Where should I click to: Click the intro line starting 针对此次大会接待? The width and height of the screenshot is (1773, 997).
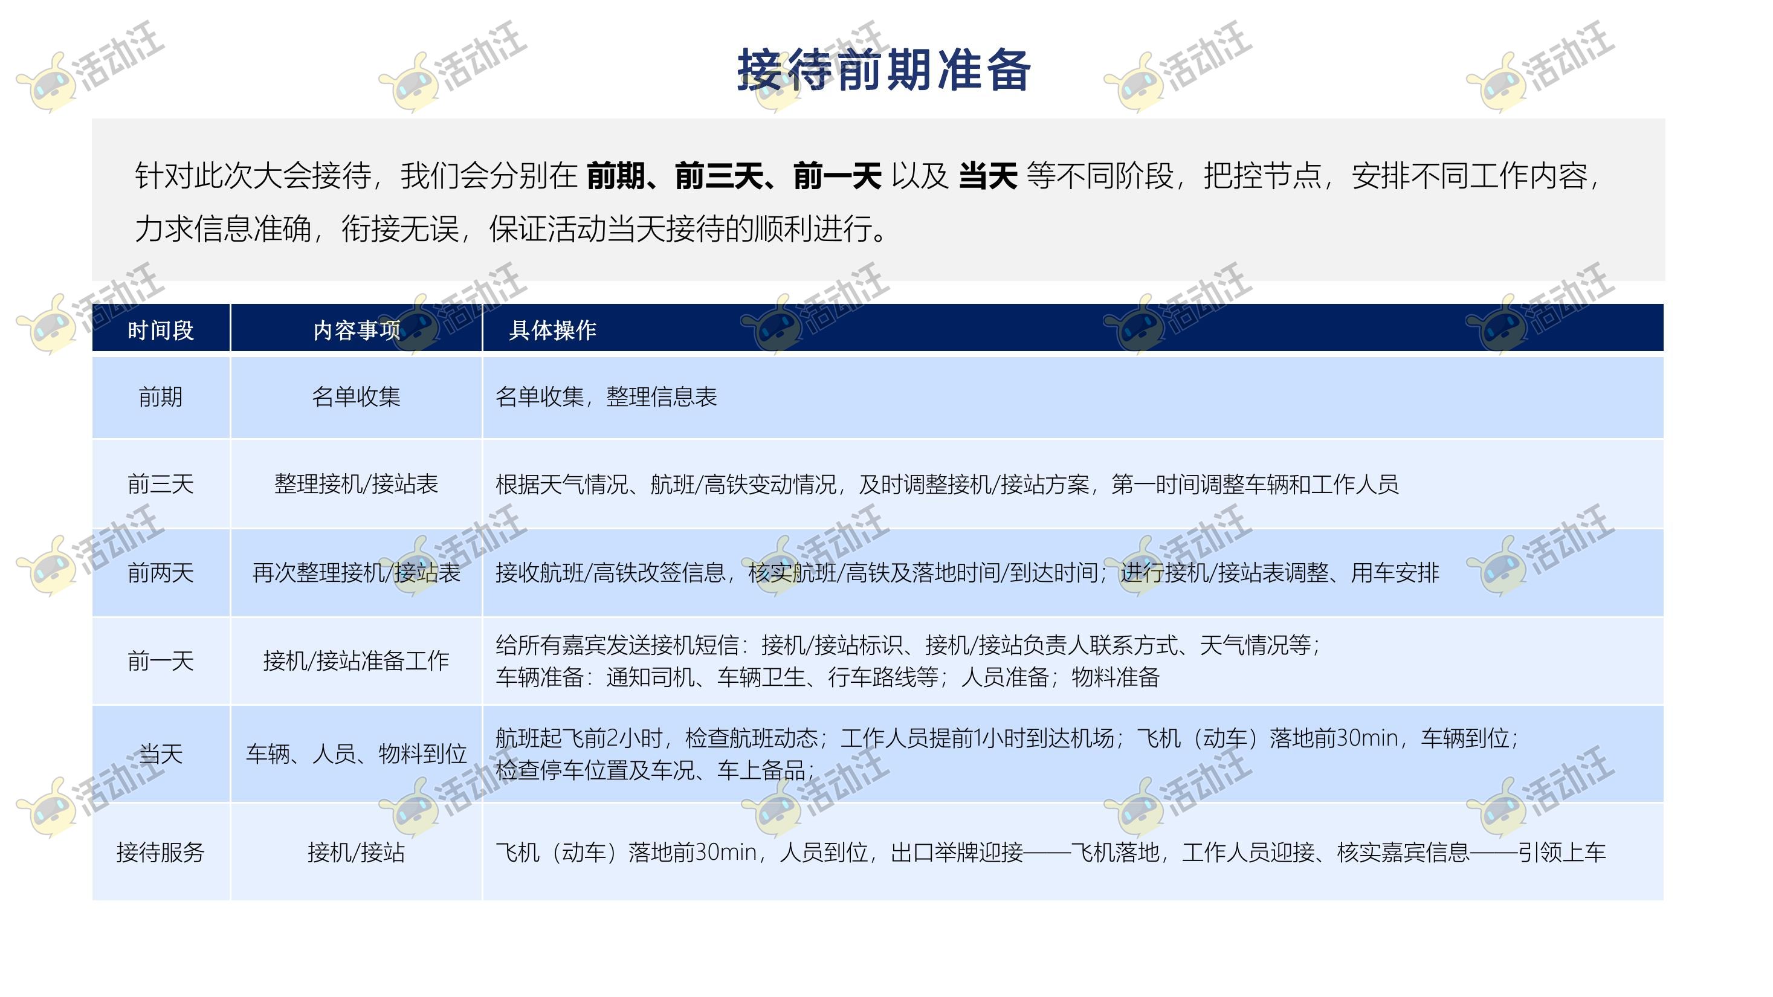coord(868,175)
